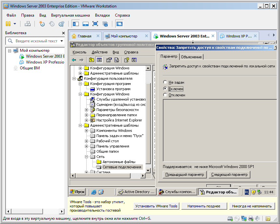Expand the Компоненты Windows node
The width and height of the screenshot is (280, 224).
[x=86, y=131]
